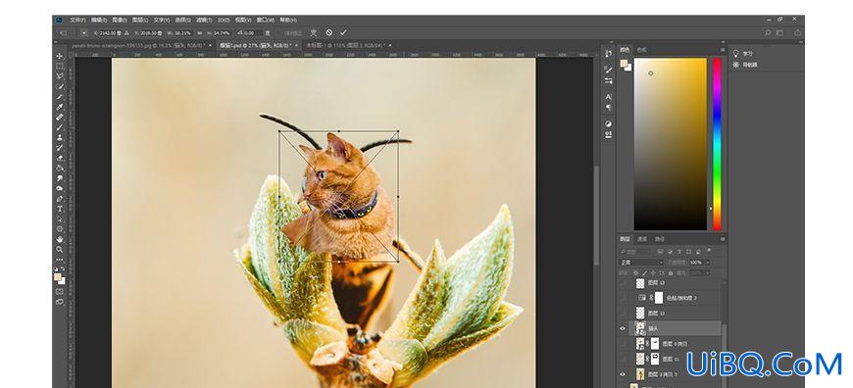Click the horizontal scale W input field

point(182,33)
